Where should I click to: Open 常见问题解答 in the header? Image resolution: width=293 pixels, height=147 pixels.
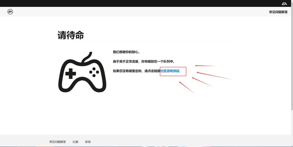tap(278, 12)
